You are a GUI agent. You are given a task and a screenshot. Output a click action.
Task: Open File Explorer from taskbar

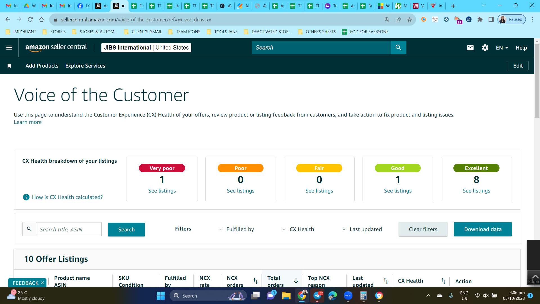click(286, 296)
